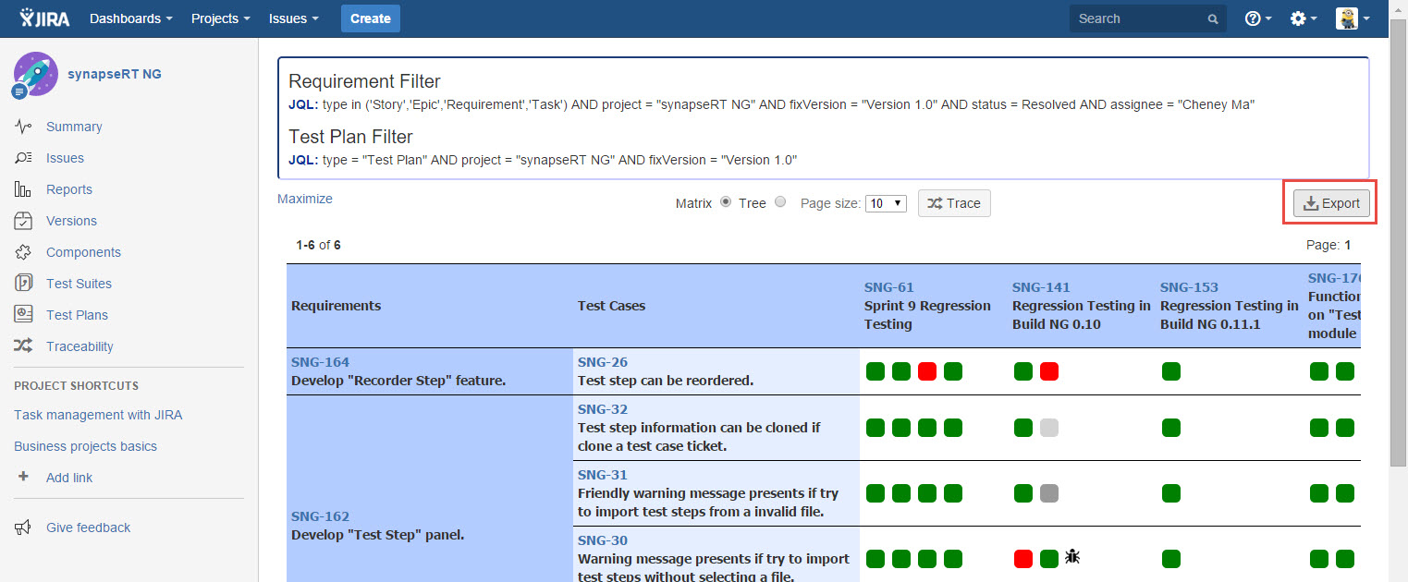Open test case SNG-30
Viewport: 1408px width, 582px height.
(603, 540)
